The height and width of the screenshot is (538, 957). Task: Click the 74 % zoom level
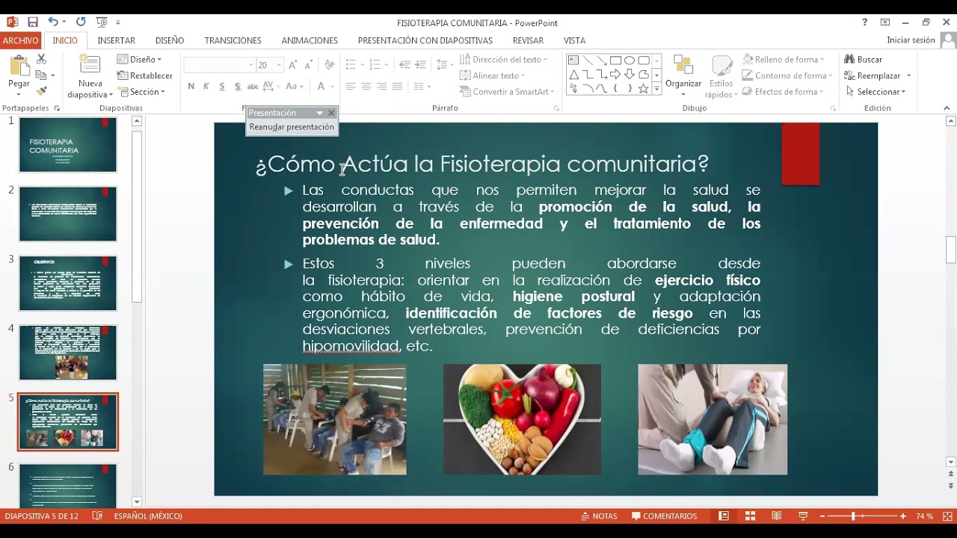[925, 516]
